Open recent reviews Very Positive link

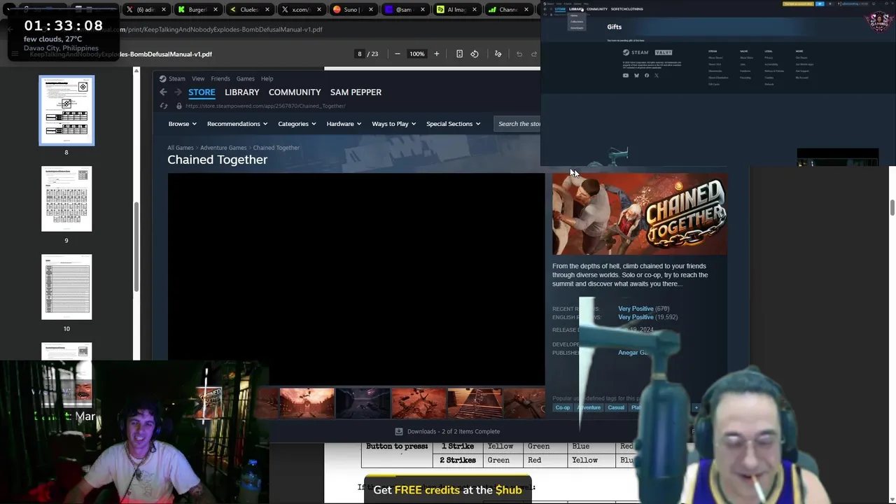coord(636,309)
